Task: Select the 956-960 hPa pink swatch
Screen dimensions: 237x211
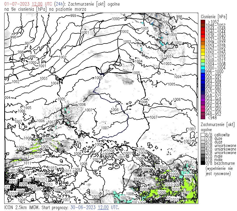Action: pyautogui.click(x=203, y=107)
